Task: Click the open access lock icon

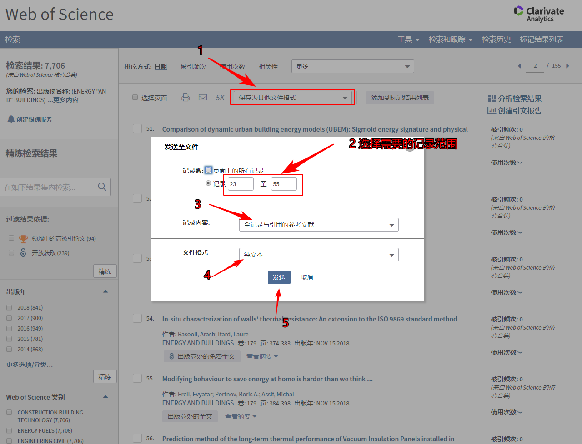Action: [23, 252]
